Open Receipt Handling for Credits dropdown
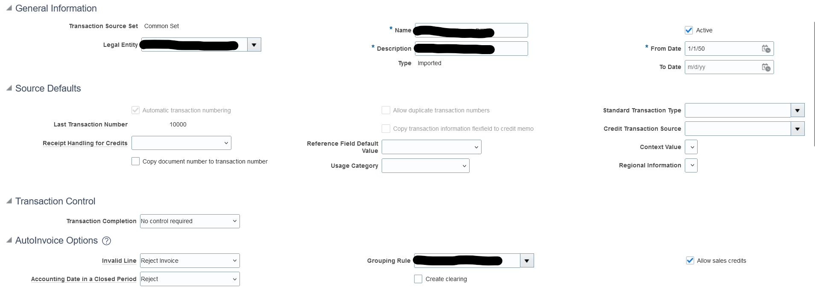815x293 pixels. [x=181, y=143]
